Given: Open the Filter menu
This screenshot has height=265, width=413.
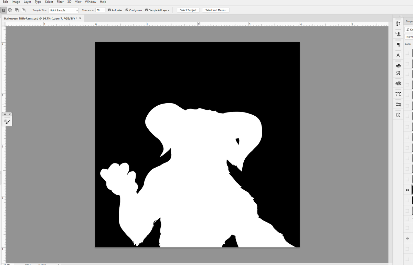Looking at the screenshot, I should (x=60, y=2).
